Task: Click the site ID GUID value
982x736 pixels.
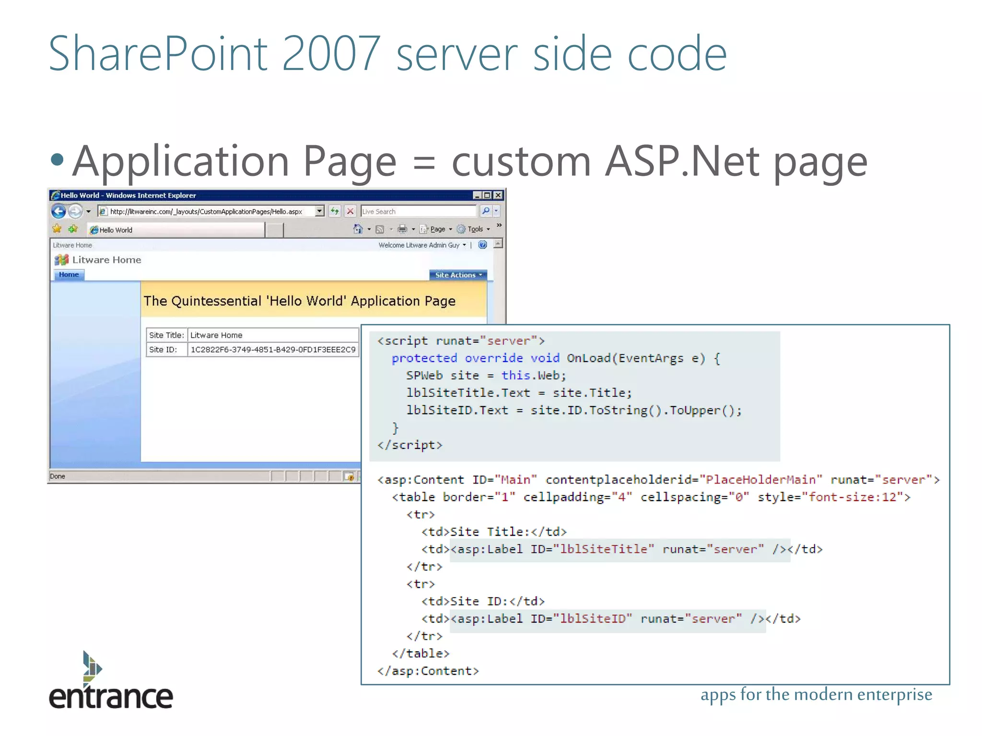Action: pyautogui.click(x=273, y=350)
